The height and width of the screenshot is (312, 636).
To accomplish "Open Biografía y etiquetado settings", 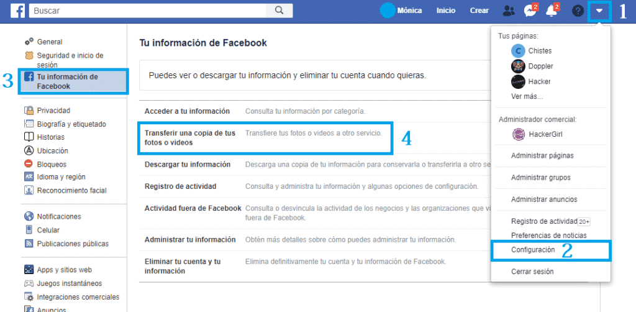I will pyautogui.click(x=71, y=124).
